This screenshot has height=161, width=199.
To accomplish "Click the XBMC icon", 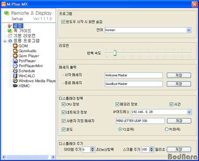I will click(x=15, y=86).
